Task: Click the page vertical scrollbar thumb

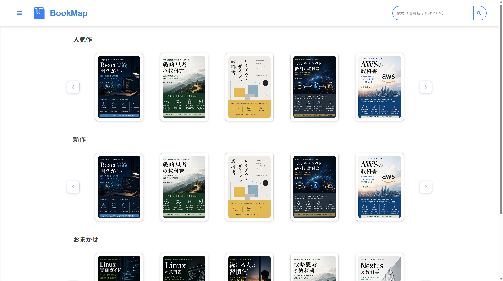Action: [501, 109]
